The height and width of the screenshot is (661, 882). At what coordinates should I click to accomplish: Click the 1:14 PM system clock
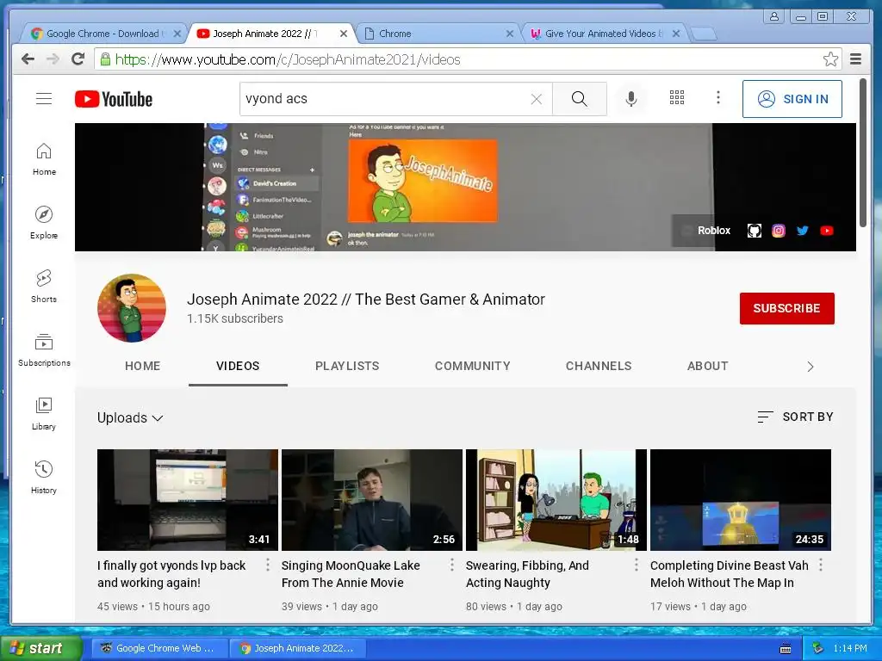(x=850, y=648)
